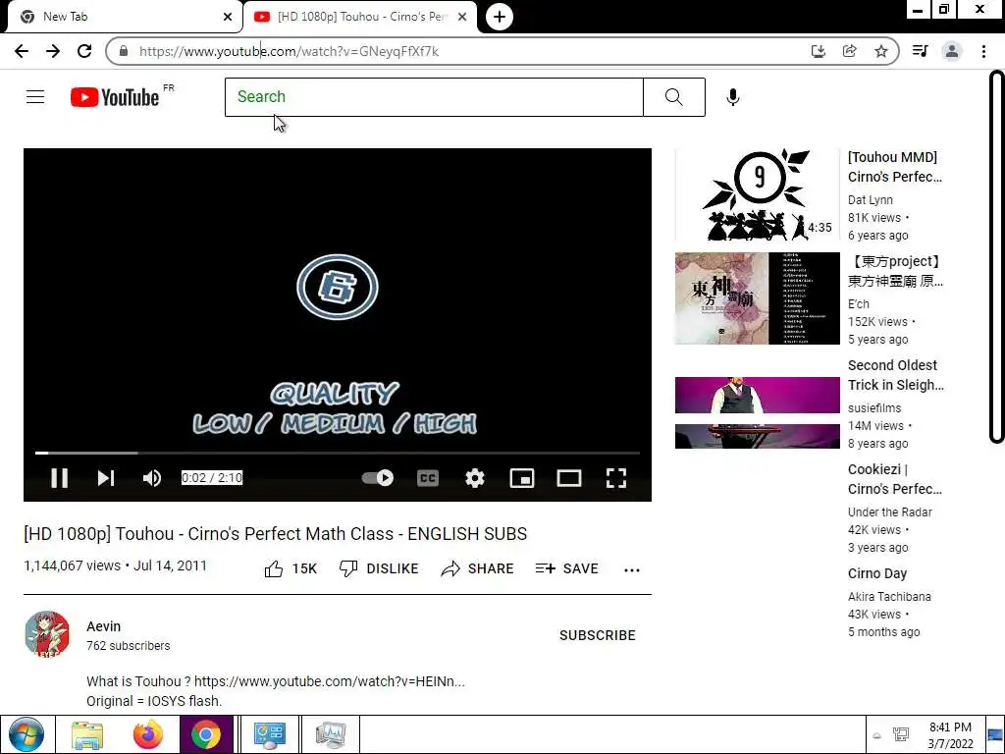Close the YouTube video tab
The width and height of the screenshot is (1005, 754).
(x=462, y=17)
